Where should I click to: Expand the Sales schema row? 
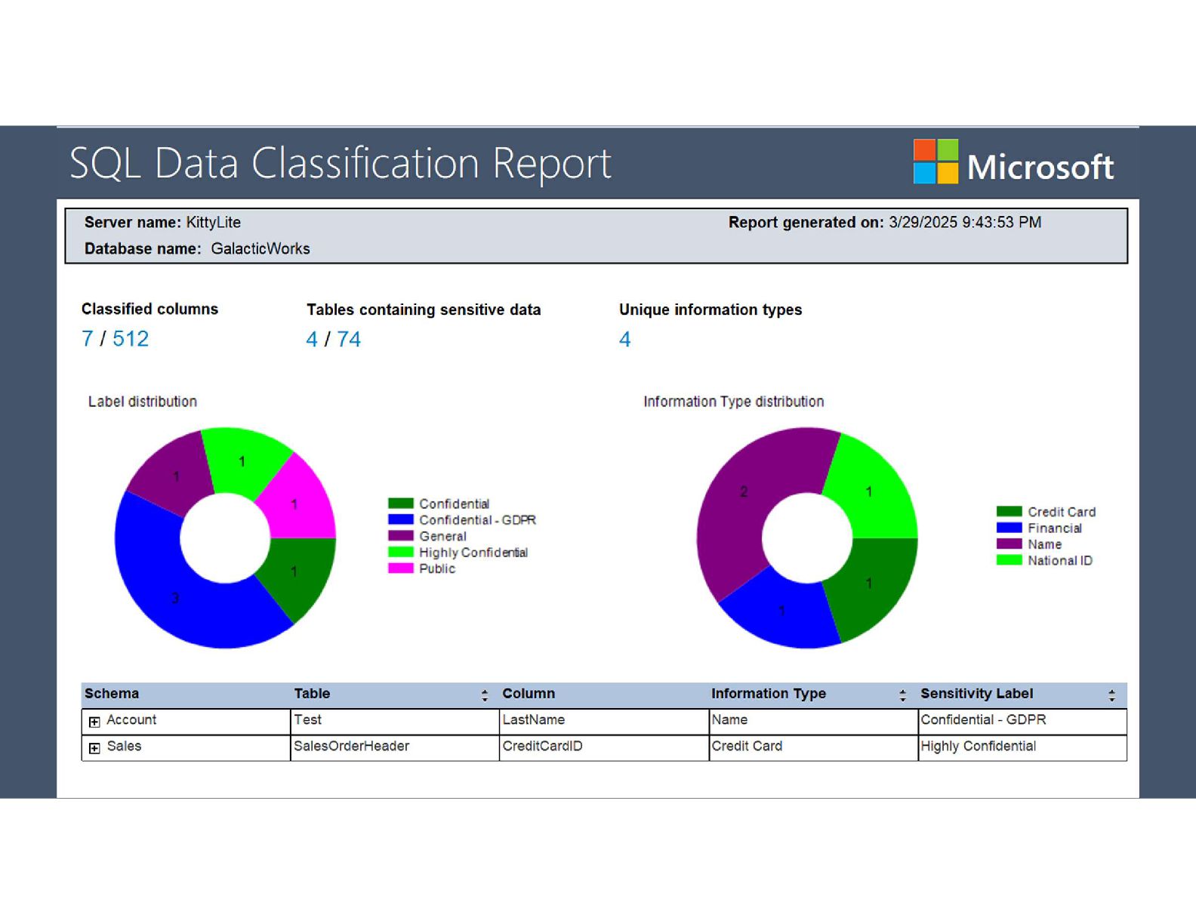coord(94,748)
